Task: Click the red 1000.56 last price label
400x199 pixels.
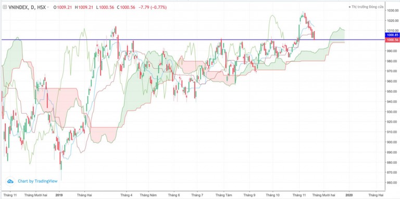Action: tap(393, 39)
